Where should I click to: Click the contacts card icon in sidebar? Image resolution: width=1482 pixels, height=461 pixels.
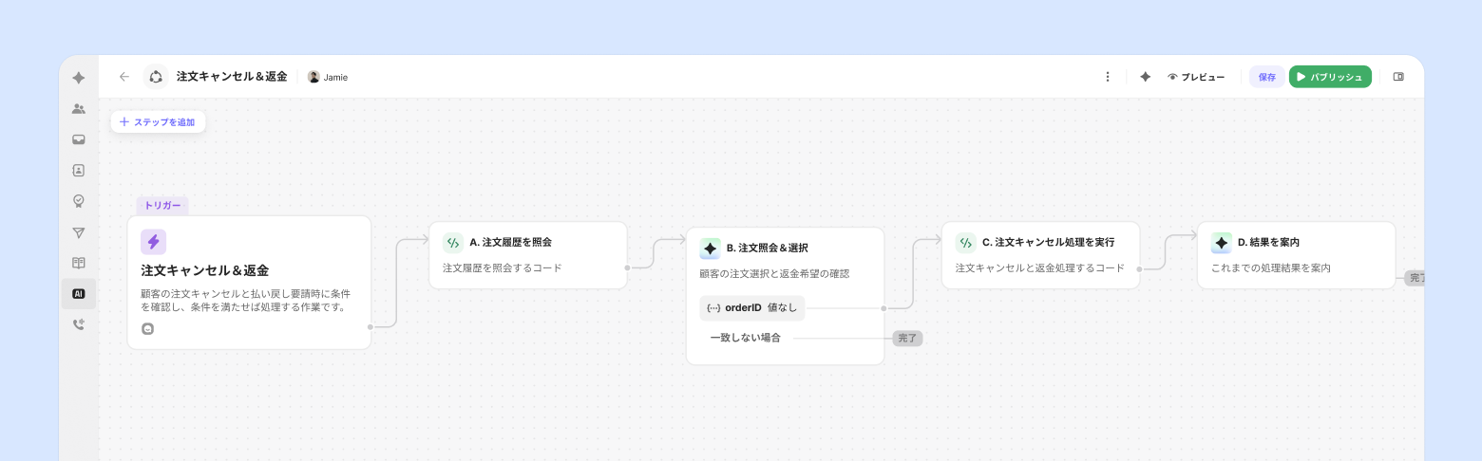click(79, 171)
